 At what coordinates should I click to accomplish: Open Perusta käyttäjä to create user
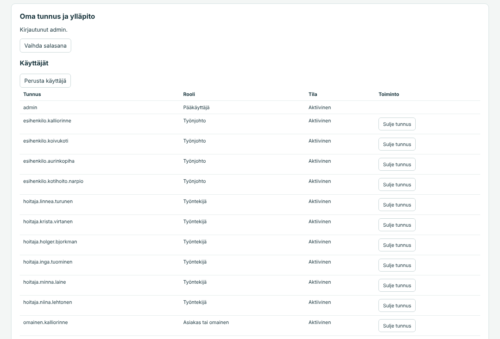point(45,81)
